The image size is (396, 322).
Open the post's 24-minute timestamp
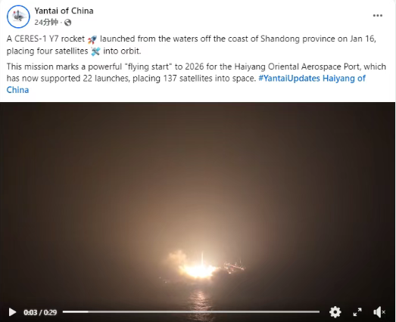click(46, 23)
